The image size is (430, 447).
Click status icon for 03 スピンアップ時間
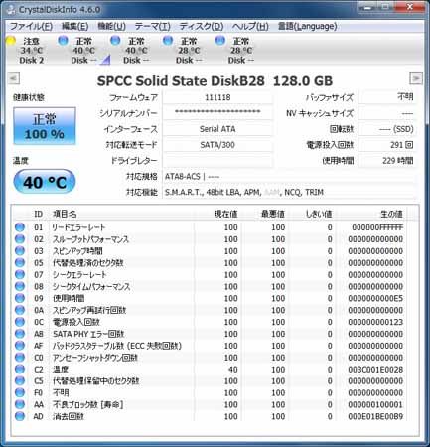point(20,251)
